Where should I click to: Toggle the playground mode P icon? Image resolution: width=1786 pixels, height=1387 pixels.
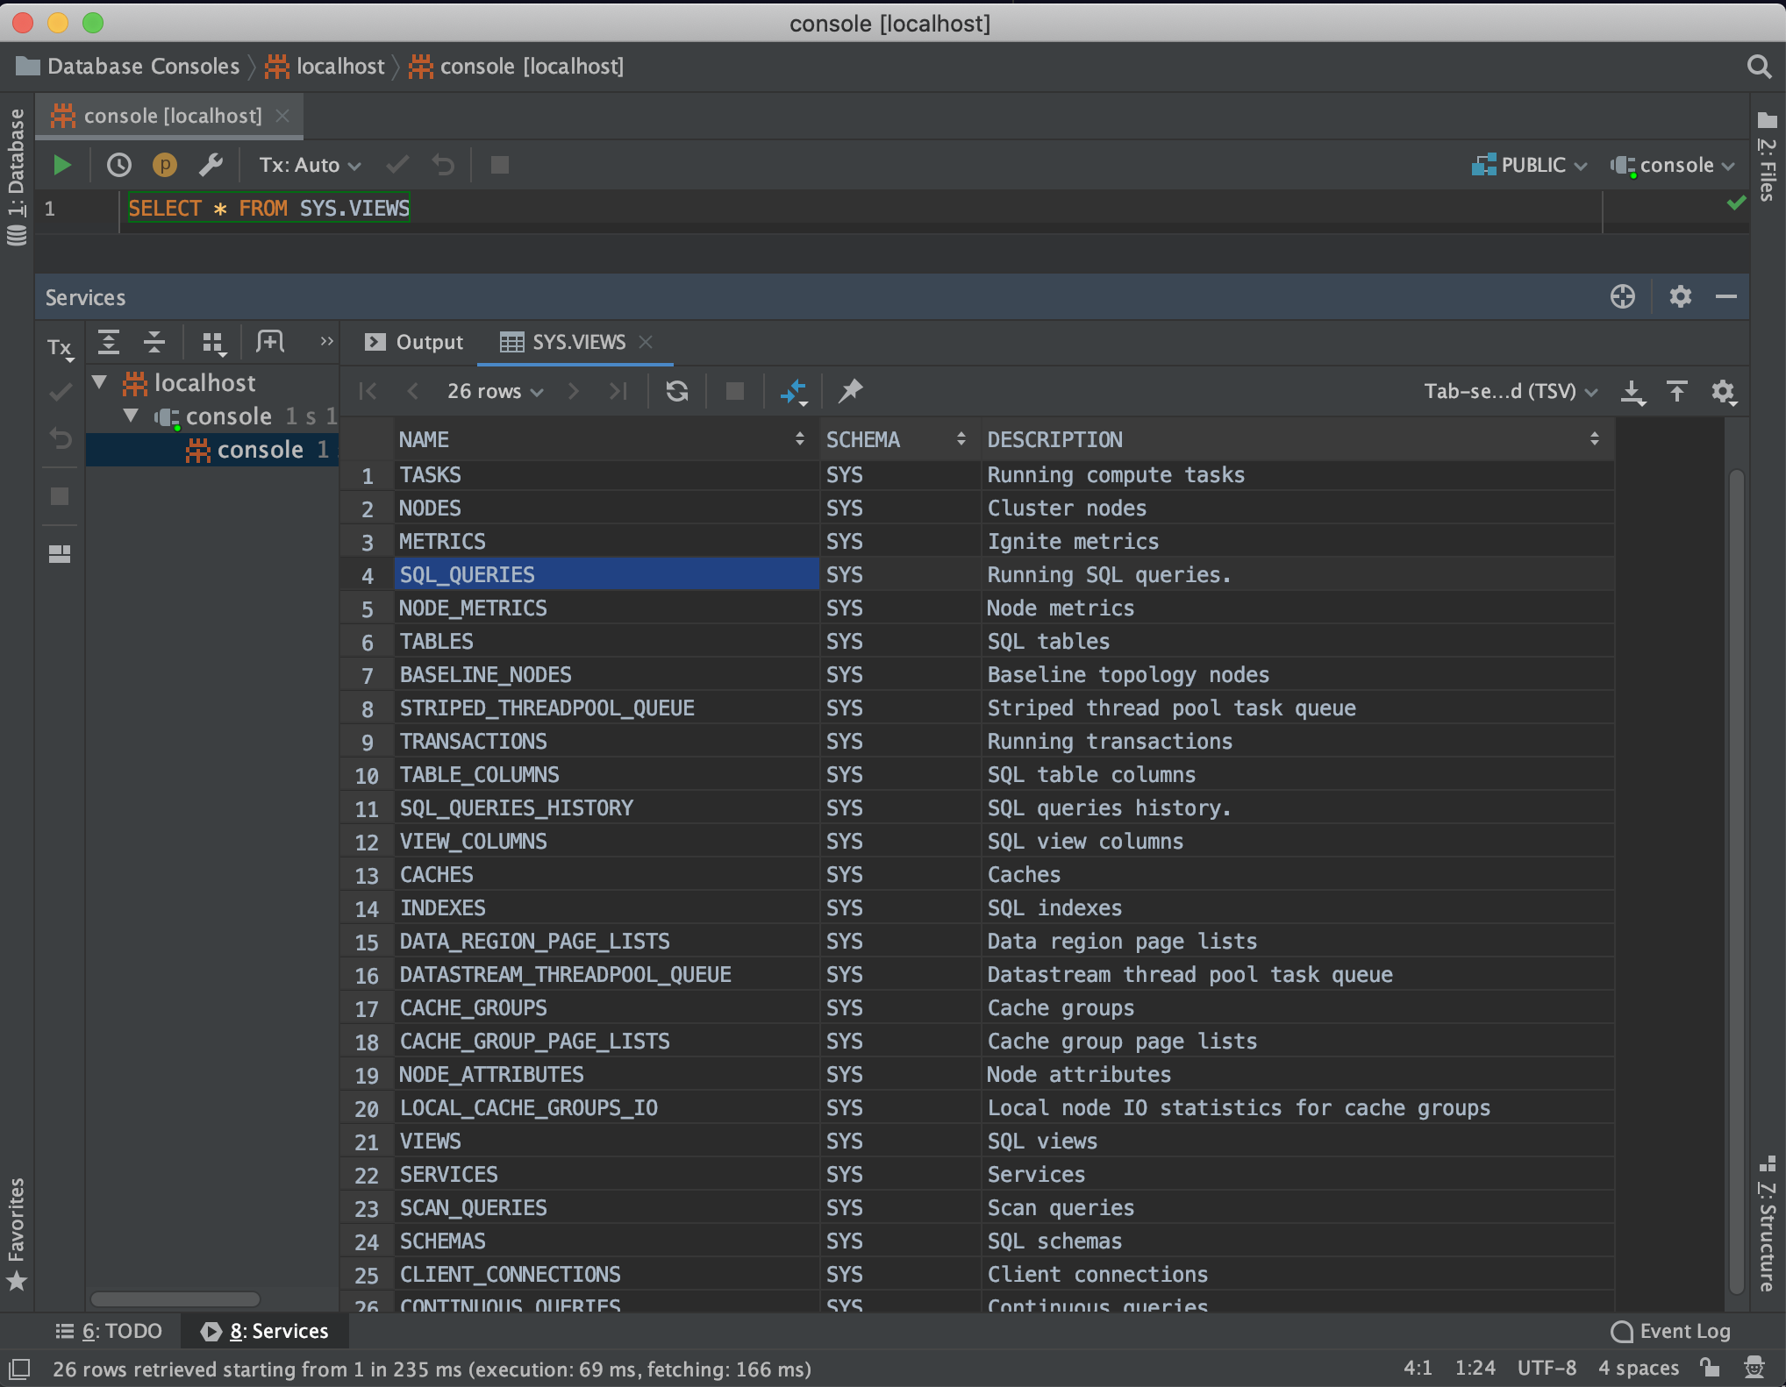click(x=164, y=165)
